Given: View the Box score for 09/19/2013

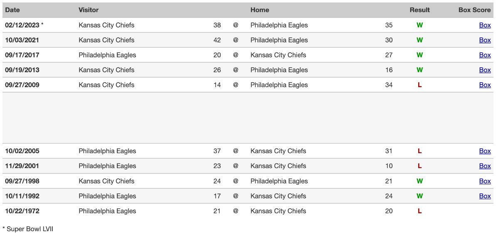Looking at the screenshot, I should [485, 70].
